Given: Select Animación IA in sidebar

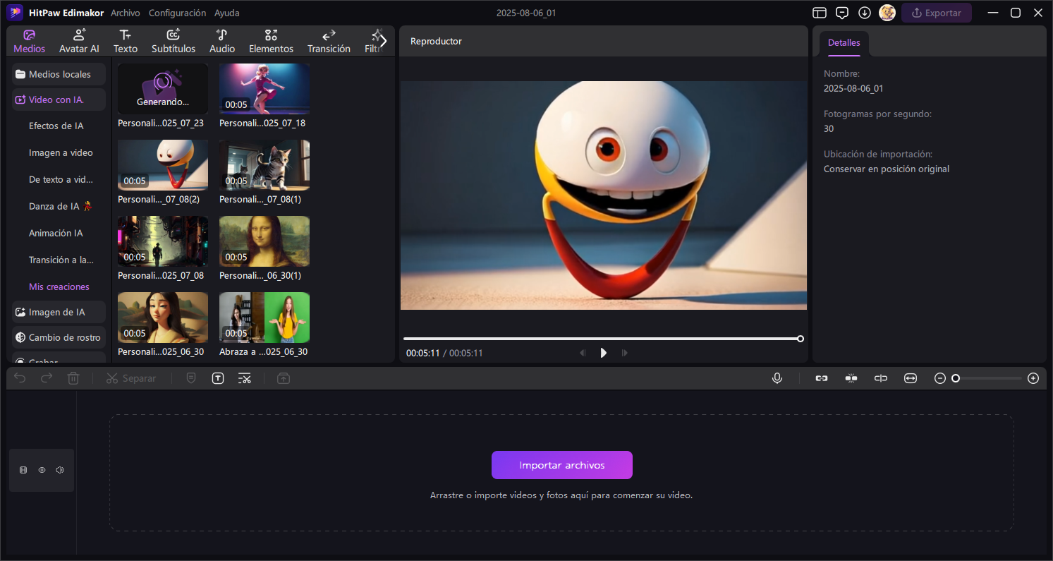Looking at the screenshot, I should click(x=56, y=233).
